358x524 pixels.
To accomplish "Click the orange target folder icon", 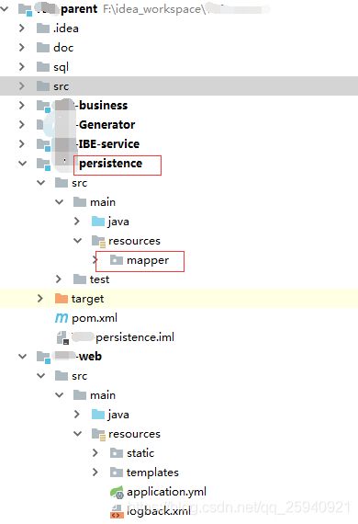I will (x=62, y=299).
